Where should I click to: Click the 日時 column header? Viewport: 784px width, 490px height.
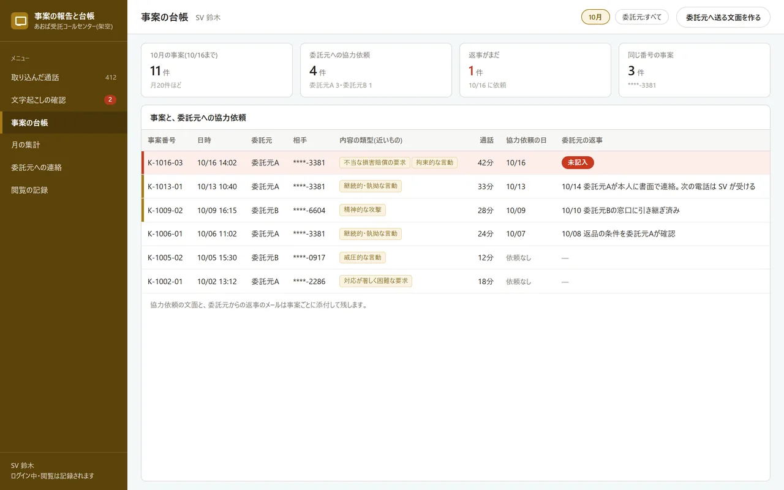pos(204,140)
